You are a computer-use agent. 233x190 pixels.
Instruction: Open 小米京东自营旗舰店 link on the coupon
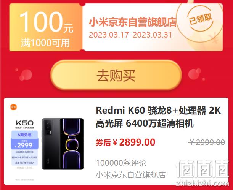pos(133,22)
